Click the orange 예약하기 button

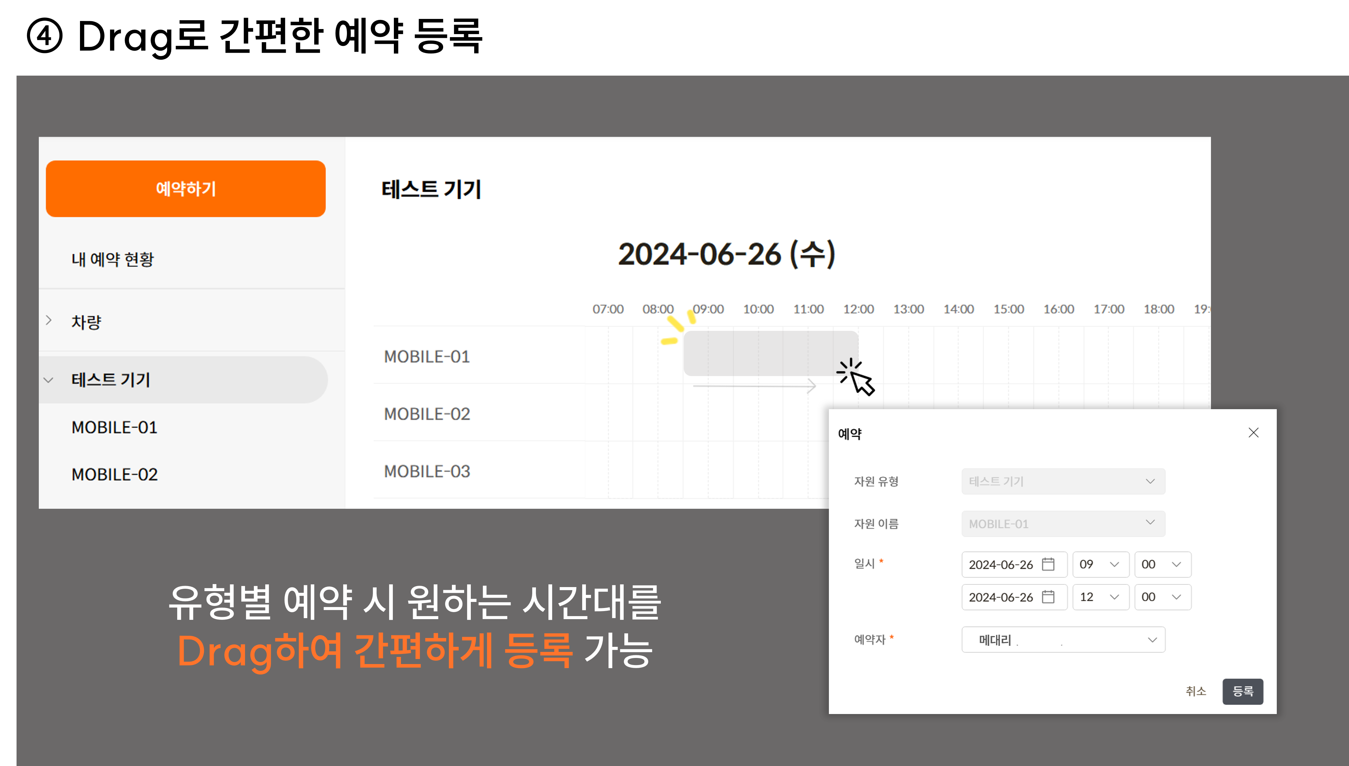pos(186,188)
